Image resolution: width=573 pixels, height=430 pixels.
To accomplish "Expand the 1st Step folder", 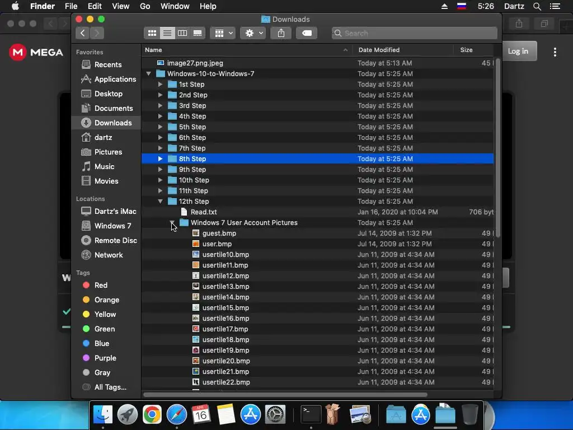I will (160, 85).
